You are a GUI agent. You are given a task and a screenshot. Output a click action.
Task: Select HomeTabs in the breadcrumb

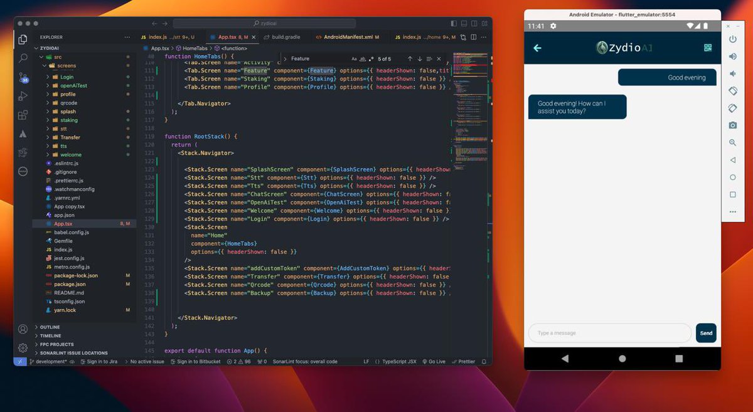(x=195, y=48)
